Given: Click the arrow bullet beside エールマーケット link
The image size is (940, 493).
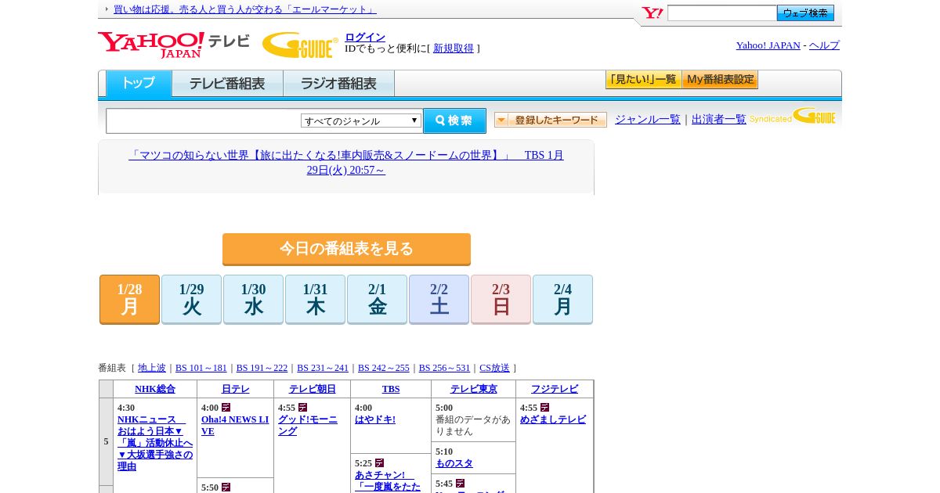Looking at the screenshot, I should tap(107, 9).
